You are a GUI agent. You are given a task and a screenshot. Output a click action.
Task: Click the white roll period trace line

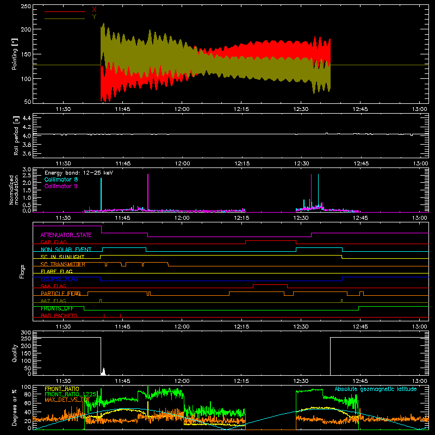coord(231,134)
